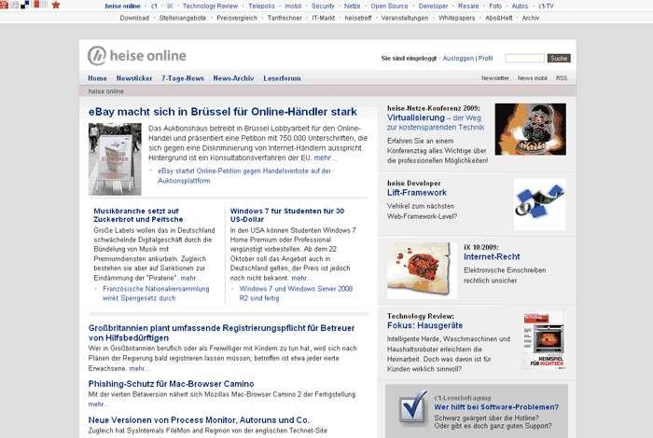The image size is (653, 438).
Task: Click the heise online breadcrumb text
Action: coord(105,91)
